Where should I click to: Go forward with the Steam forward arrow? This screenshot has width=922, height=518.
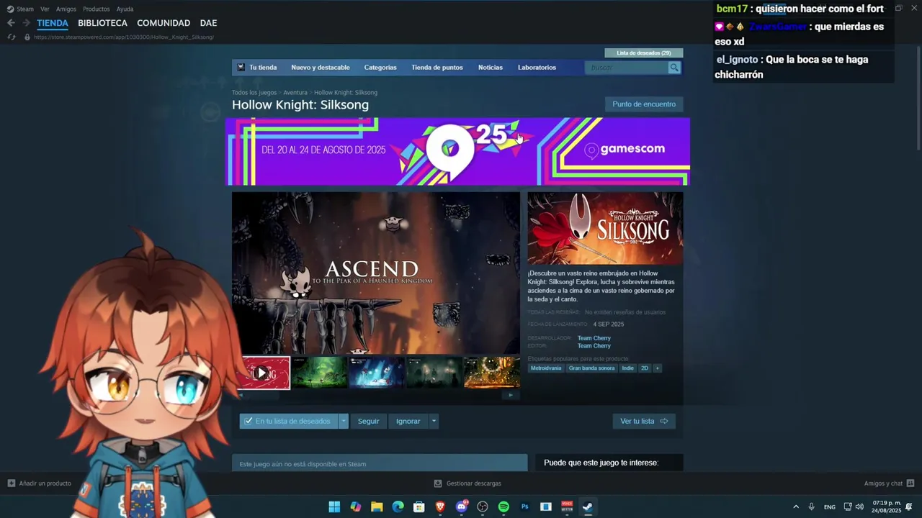click(x=27, y=23)
